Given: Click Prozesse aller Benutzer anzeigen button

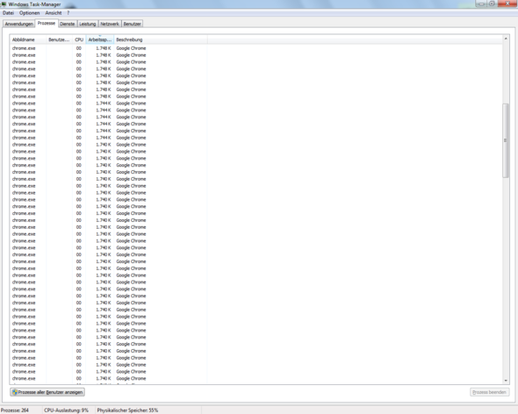Looking at the screenshot, I should pyautogui.click(x=47, y=392).
